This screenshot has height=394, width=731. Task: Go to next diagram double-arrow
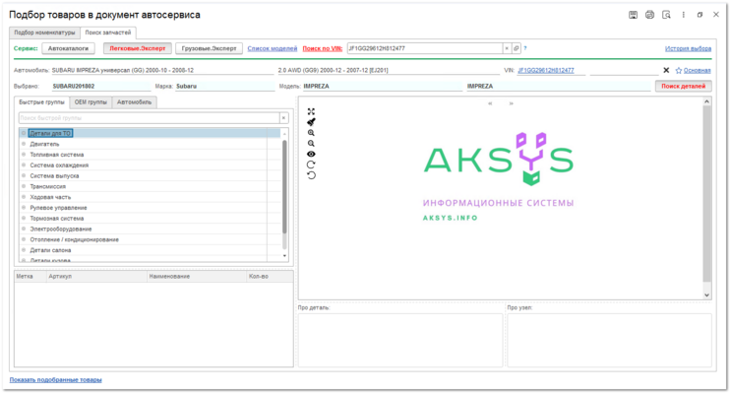pyautogui.click(x=511, y=103)
